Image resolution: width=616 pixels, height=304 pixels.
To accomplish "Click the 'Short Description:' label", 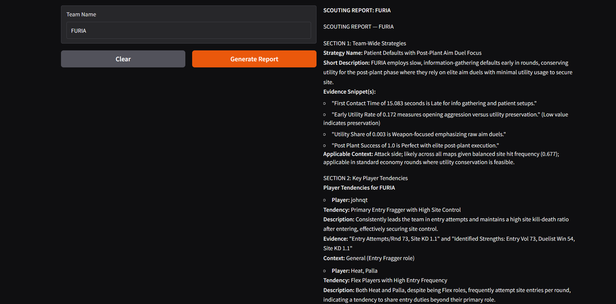I will point(346,63).
